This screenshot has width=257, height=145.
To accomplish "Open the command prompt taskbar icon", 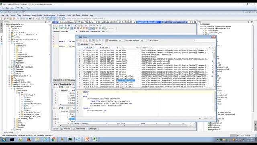I will tap(12, 139).
